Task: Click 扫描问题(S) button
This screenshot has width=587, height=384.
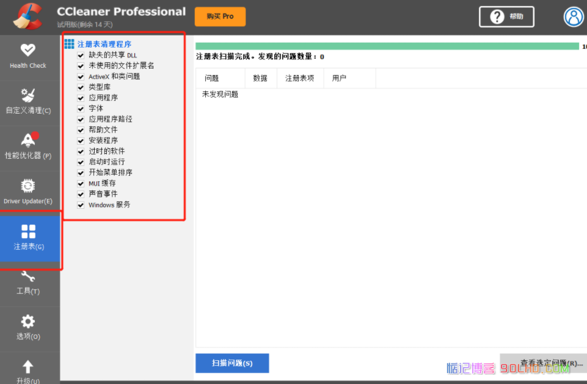Action: 232,363
